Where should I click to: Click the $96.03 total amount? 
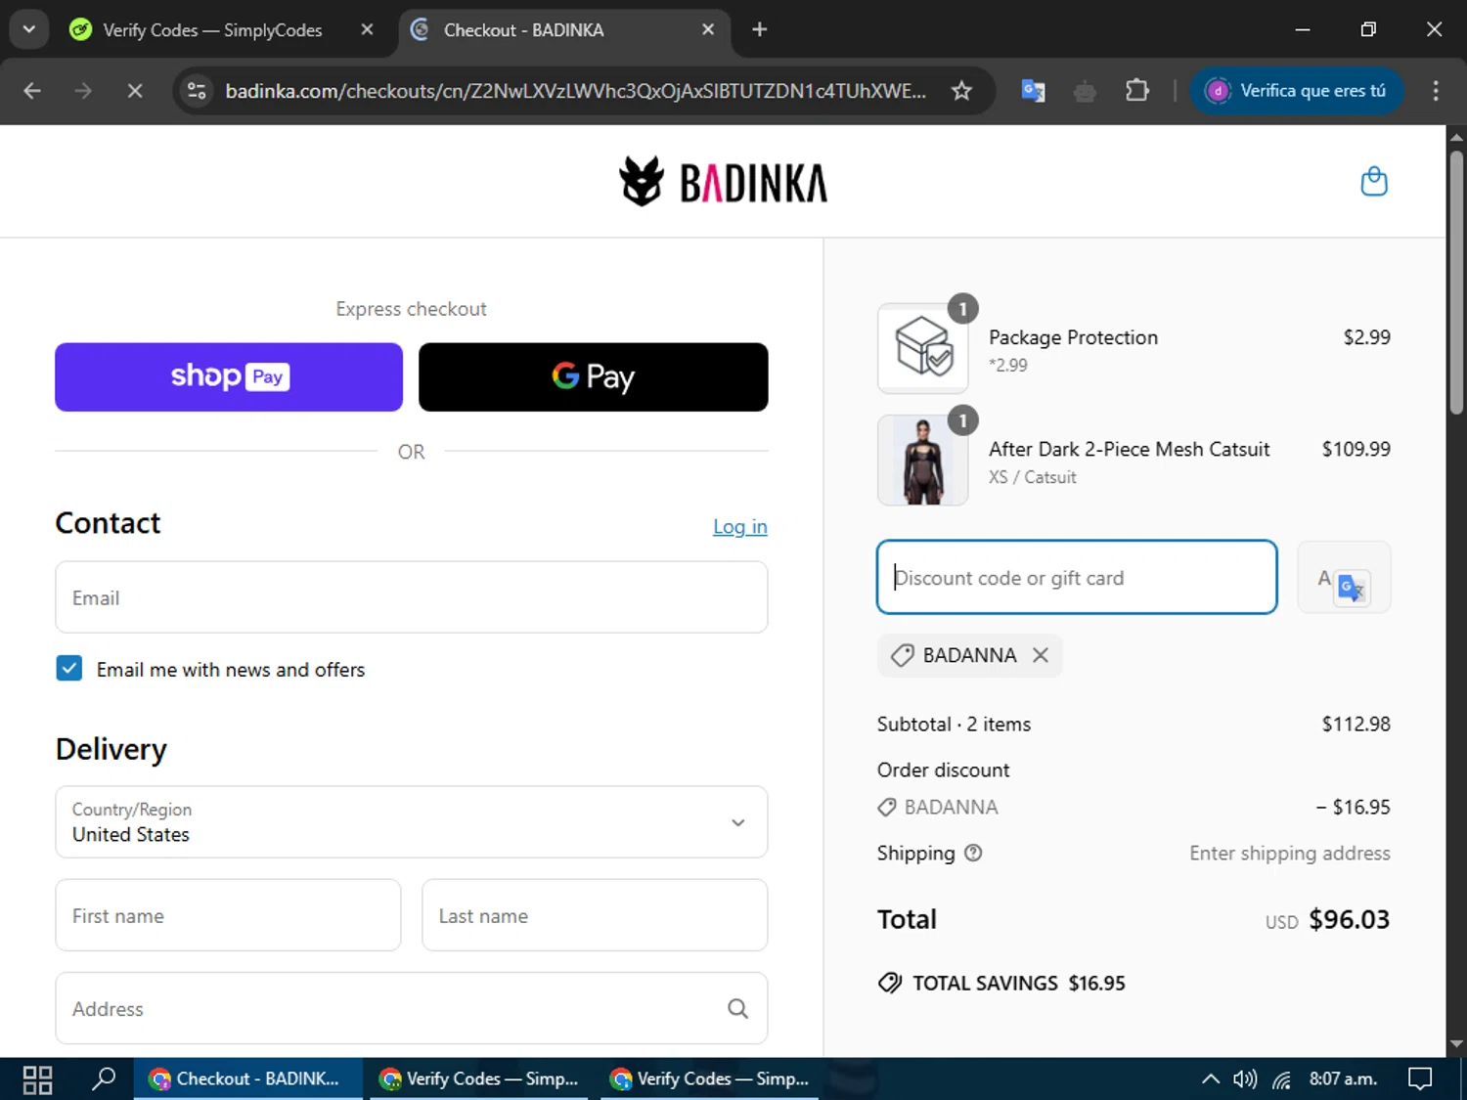point(1349,919)
